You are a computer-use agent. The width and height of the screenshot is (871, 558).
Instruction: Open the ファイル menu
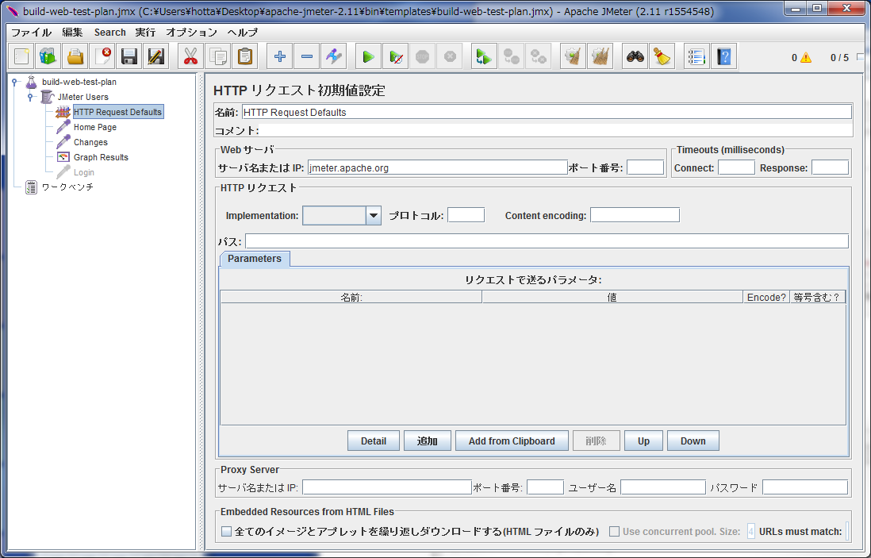click(31, 33)
